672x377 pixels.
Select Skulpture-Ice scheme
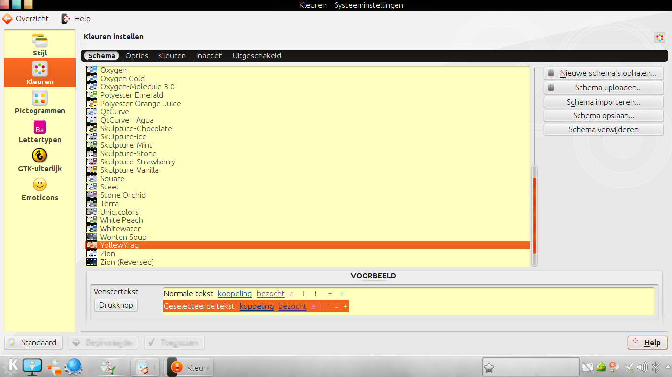click(307, 137)
